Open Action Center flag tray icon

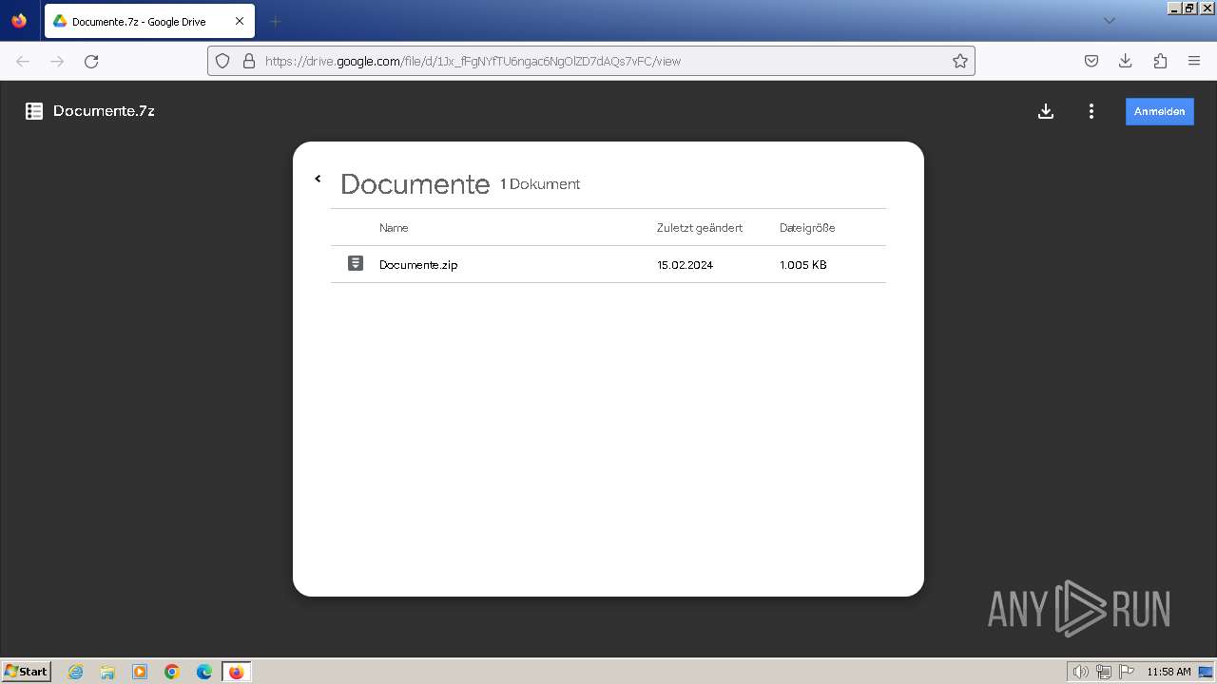tap(1127, 672)
